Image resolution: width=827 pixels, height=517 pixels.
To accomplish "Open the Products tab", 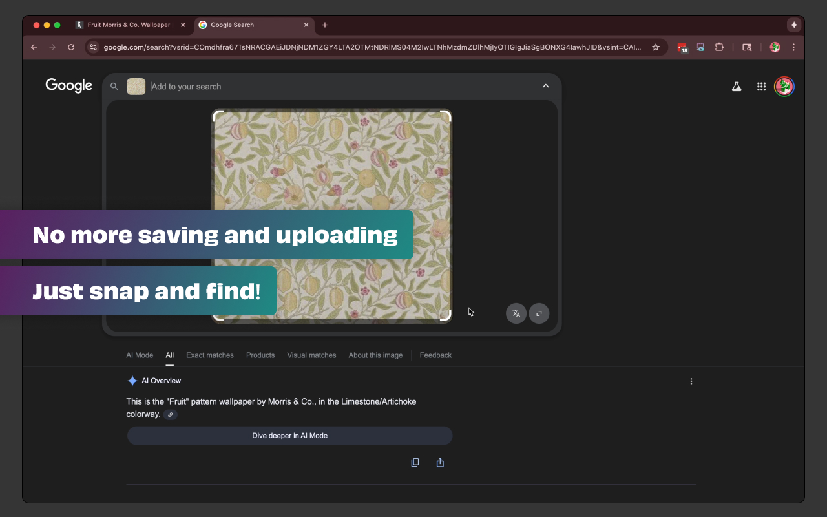I will tap(260, 355).
